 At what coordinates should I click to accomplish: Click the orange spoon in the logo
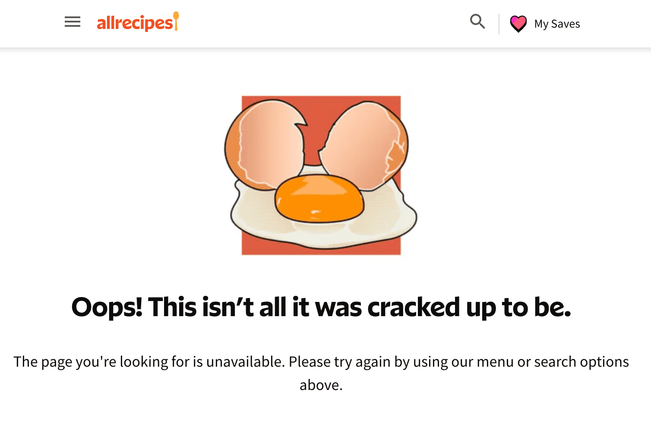(176, 20)
